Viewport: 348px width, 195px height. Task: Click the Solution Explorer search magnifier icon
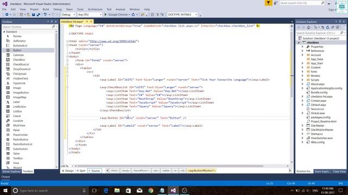341,33
